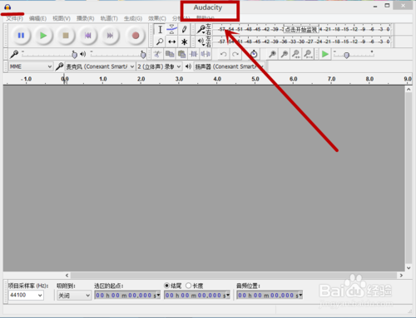This screenshot has height=318, width=416.
Task: Skip to start of the project
Action: (x=88, y=36)
